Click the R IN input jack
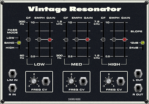This screenshot has height=104, width=149. (13, 88)
